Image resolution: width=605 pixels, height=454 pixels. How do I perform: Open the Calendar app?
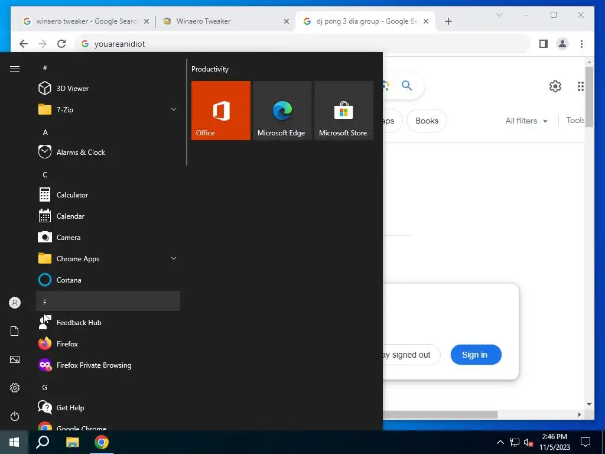(x=108, y=216)
